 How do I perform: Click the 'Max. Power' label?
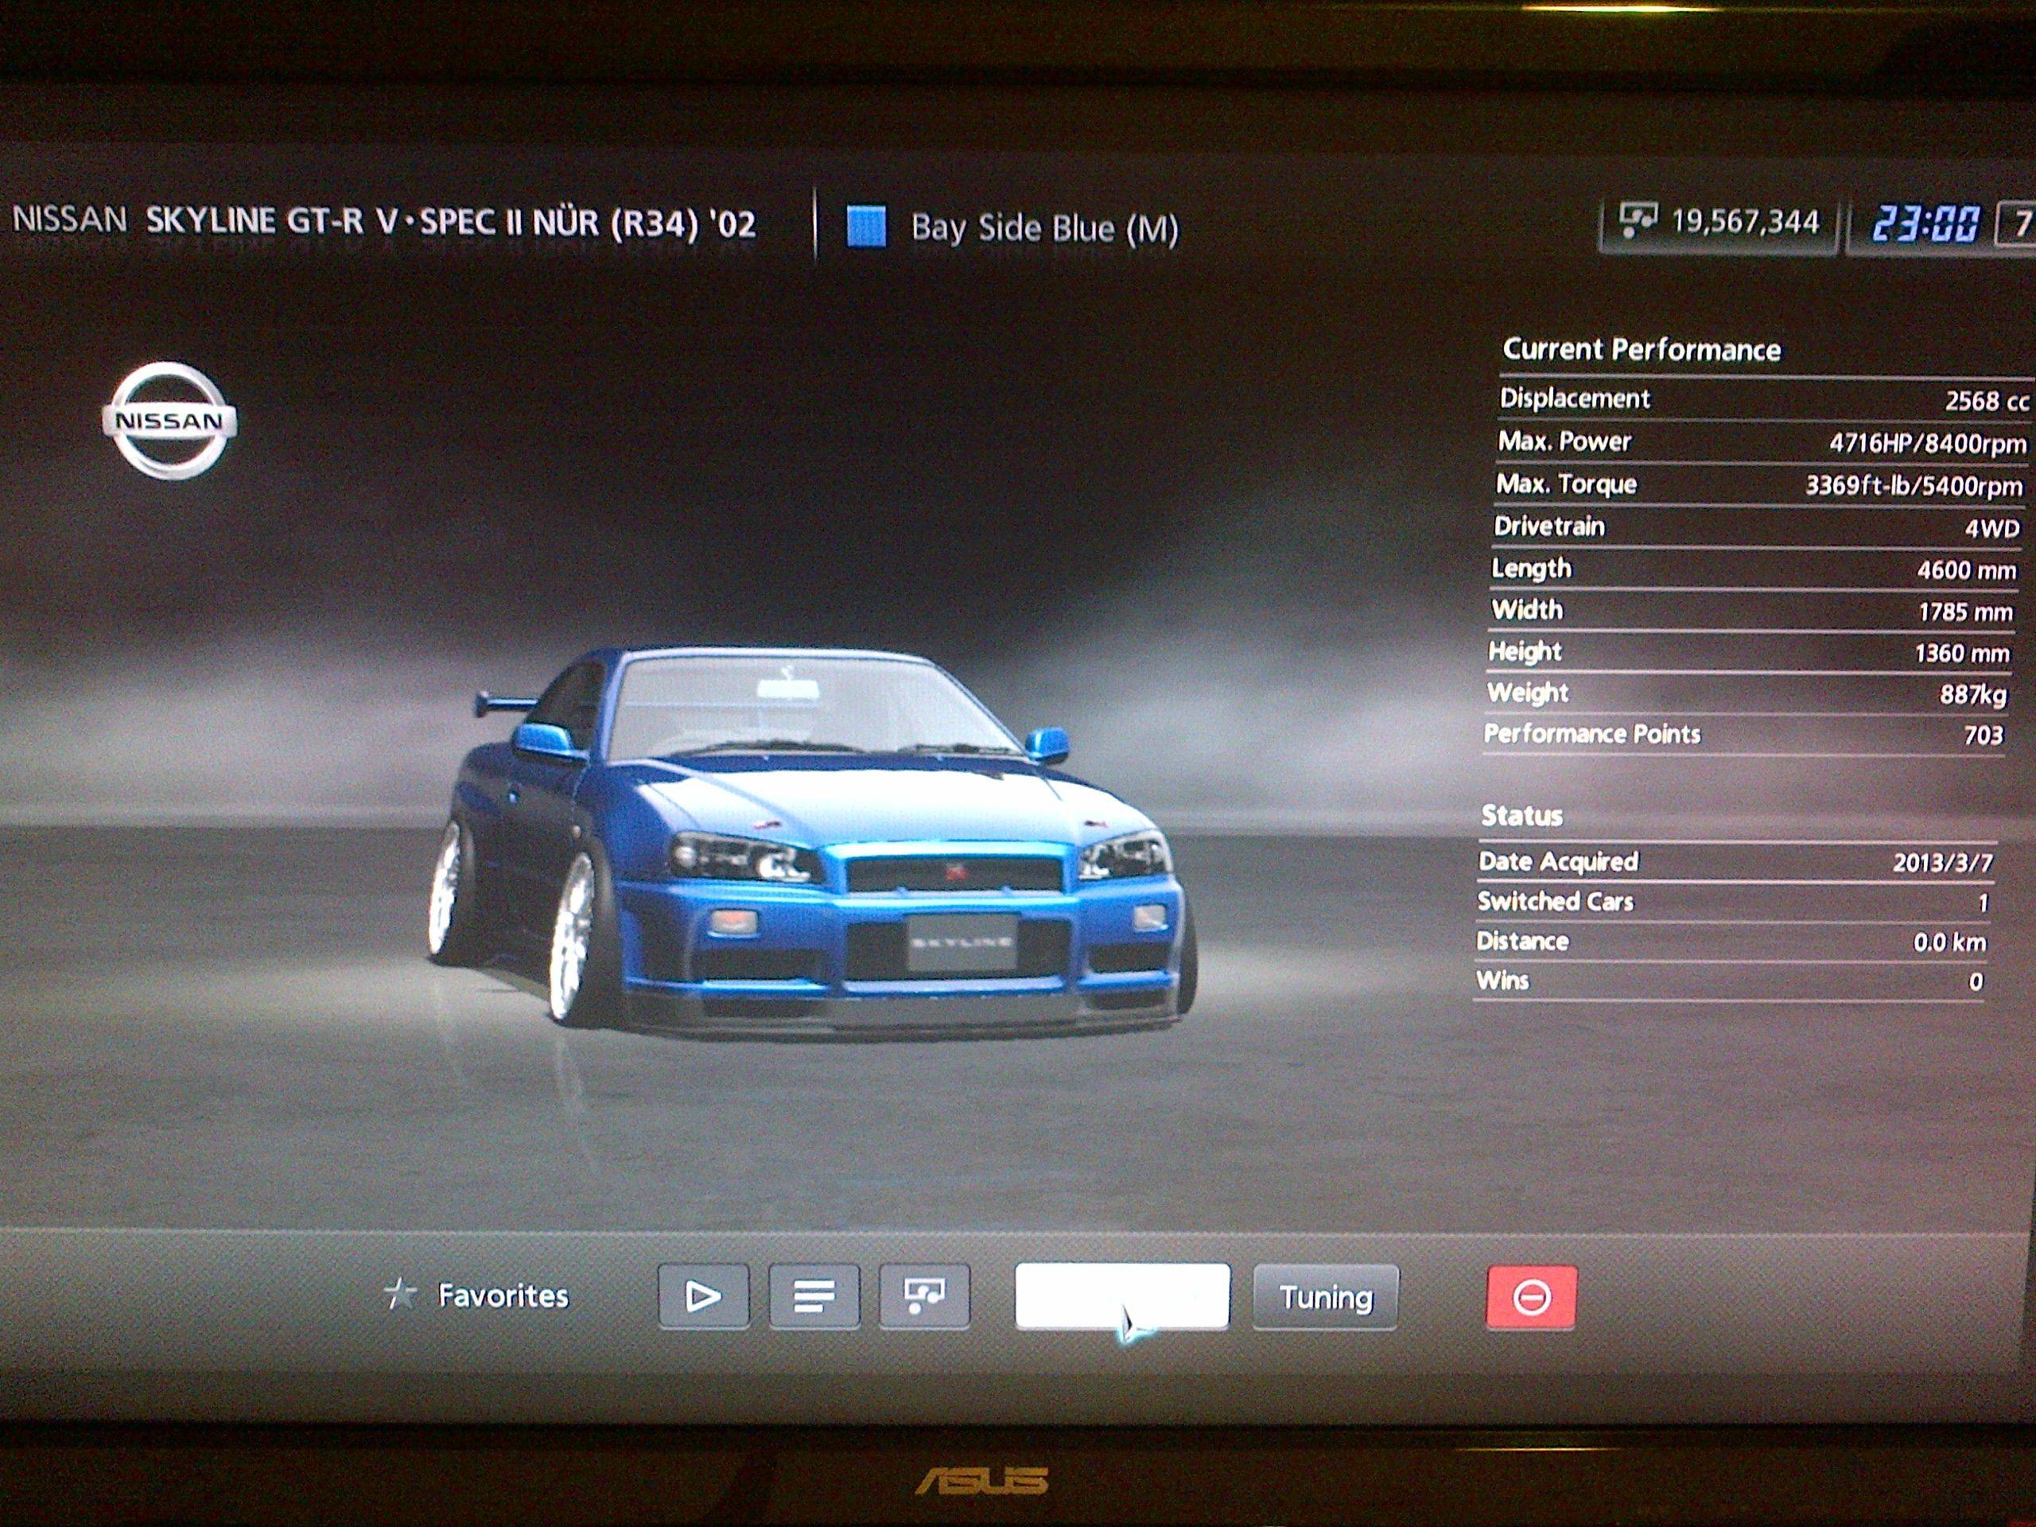pyautogui.click(x=1564, y=442)
